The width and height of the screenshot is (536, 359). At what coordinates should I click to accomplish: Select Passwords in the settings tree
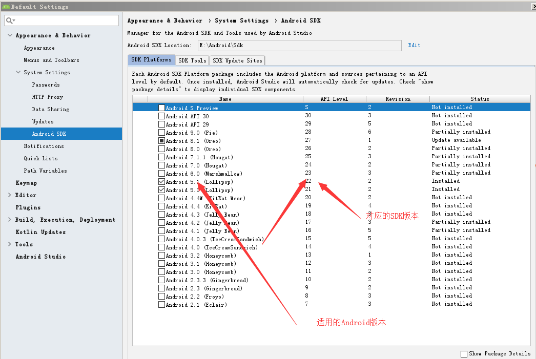46,85
